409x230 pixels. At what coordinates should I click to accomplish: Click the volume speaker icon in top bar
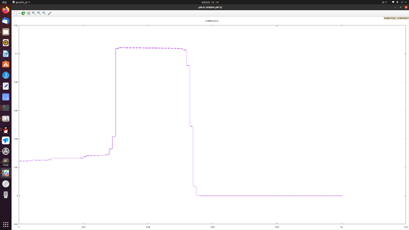(398, 2)
